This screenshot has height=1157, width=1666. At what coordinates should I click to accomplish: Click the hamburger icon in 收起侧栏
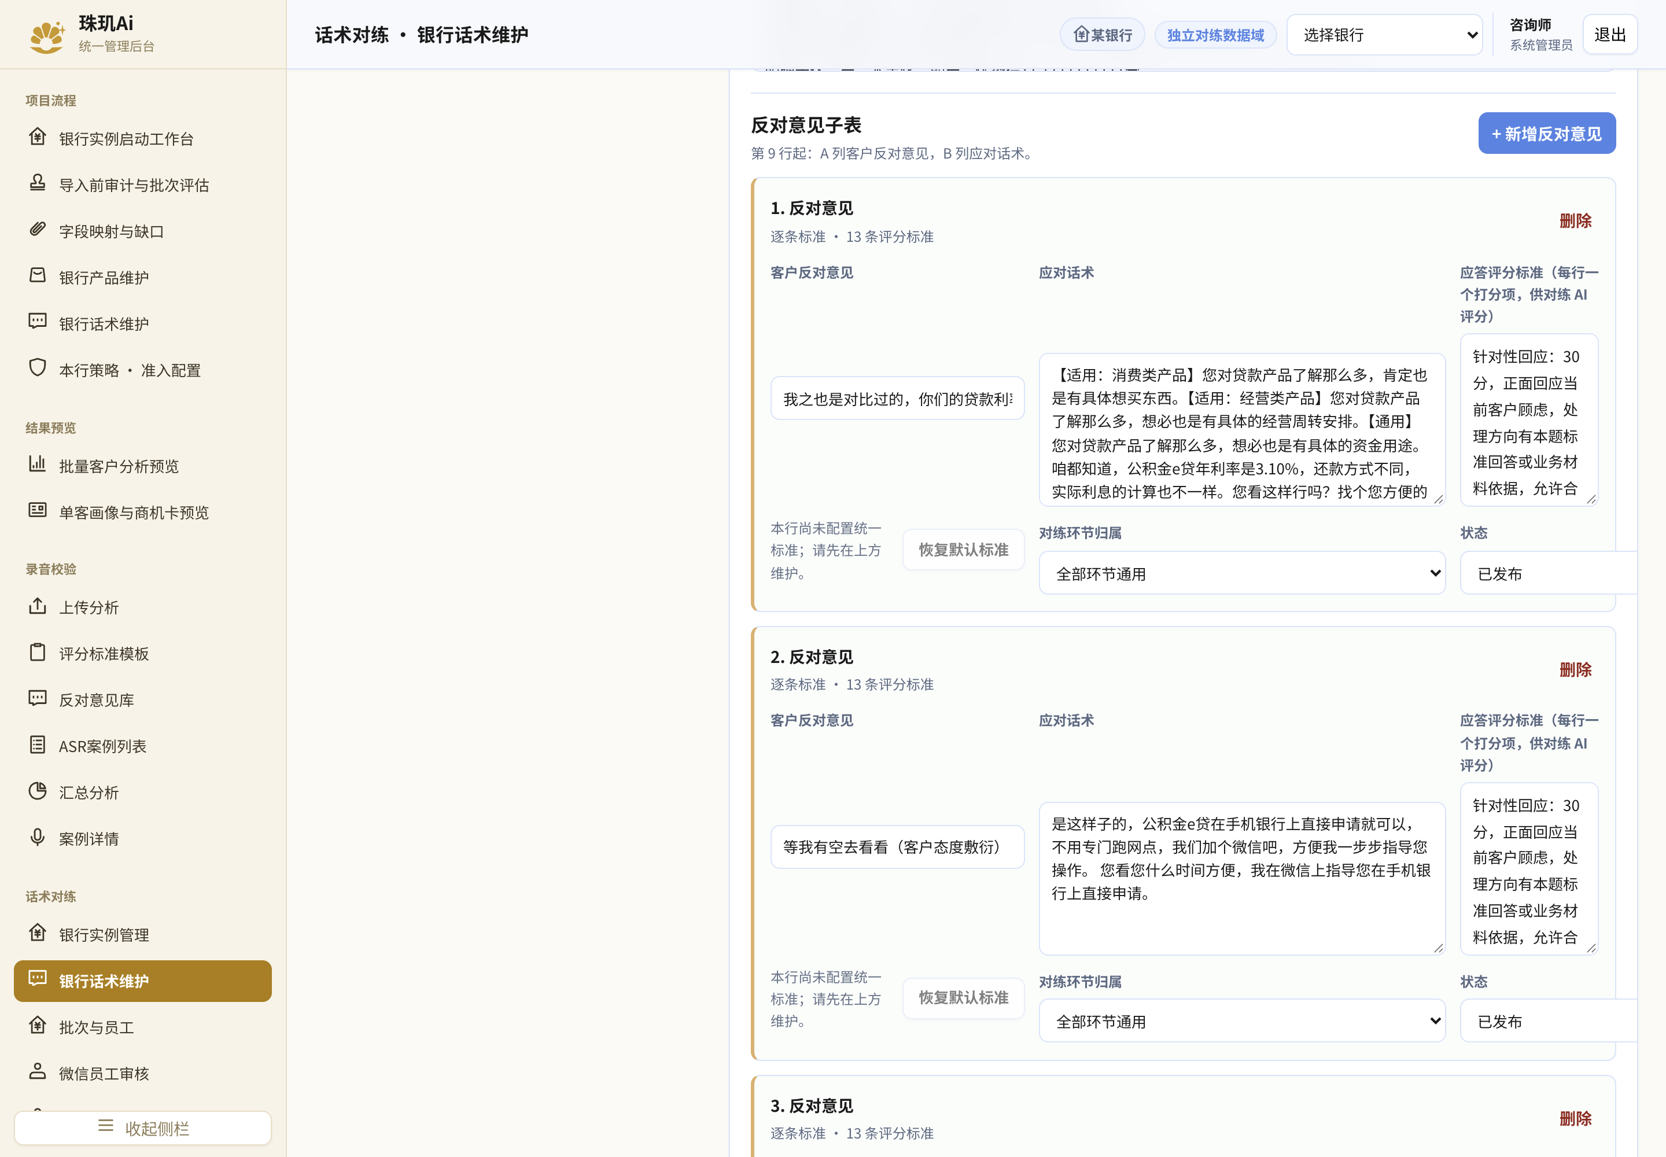coord(106,1126)
